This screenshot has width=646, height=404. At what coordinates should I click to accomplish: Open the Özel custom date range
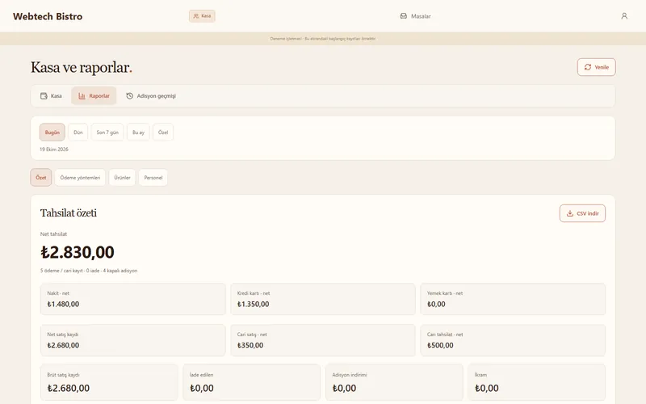[x=163, y=133]
